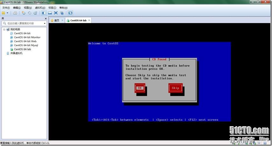Close the 首页 home tab
The height and width of the screenshot is (146, 272).
[x=62, y=20]
